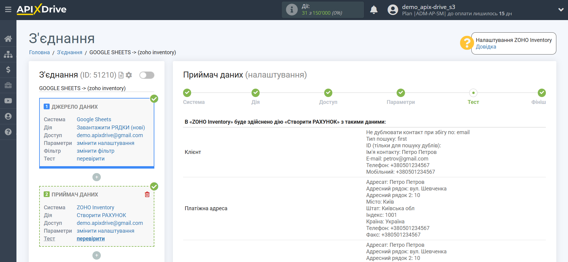Delete data receiver with trash icon

click(147, 195)
